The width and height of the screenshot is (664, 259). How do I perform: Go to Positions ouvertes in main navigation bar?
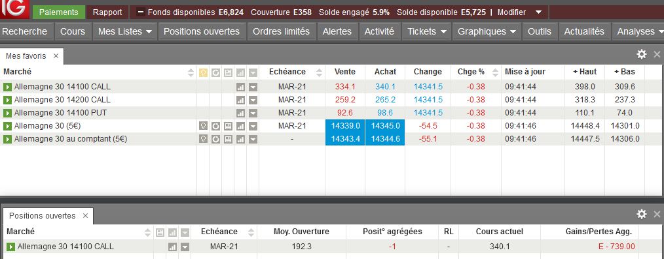pyautogui.click(x=202, y=31)
